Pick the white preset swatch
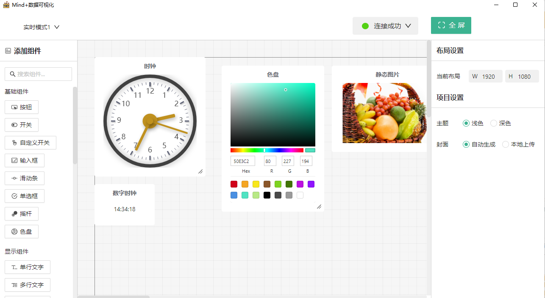 [x=300, y=195]
